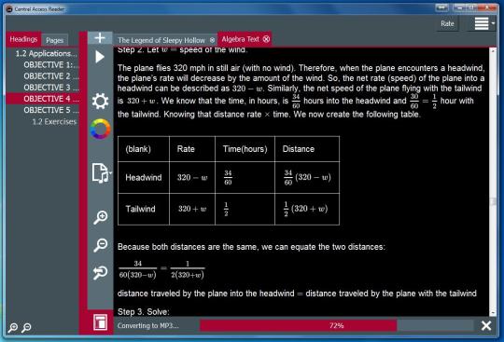Close The Legend of Sleepy Hollow tab
The width and height of the screenshot is (504, 342).
pos(212,40)
